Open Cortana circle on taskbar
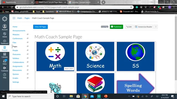The image size is (177, 99). pos(58,96)
